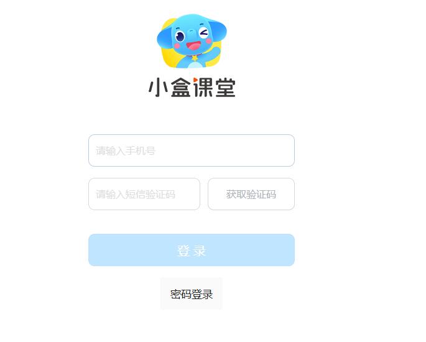
Task: Click the 堂 character in logo text
Action: (226, 88)
